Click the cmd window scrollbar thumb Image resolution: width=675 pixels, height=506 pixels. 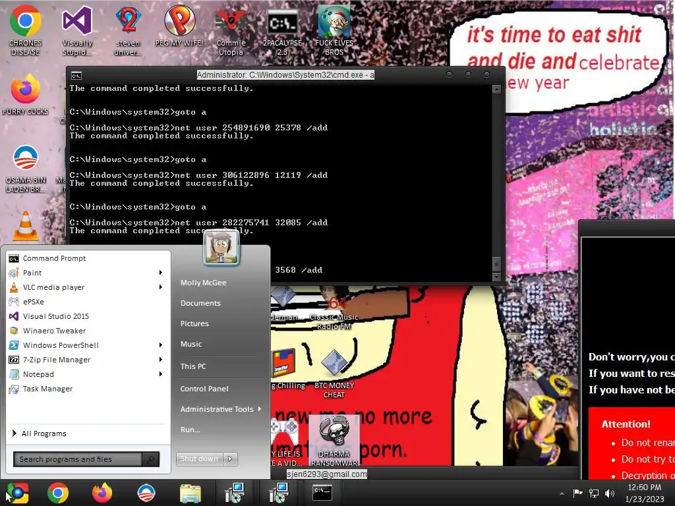click(x=496, y=264)
